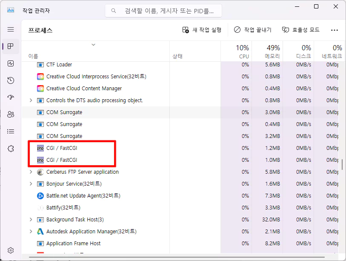Select Application Frame Host process name
The width and height of the screenshot is (346, 261).
74,244
